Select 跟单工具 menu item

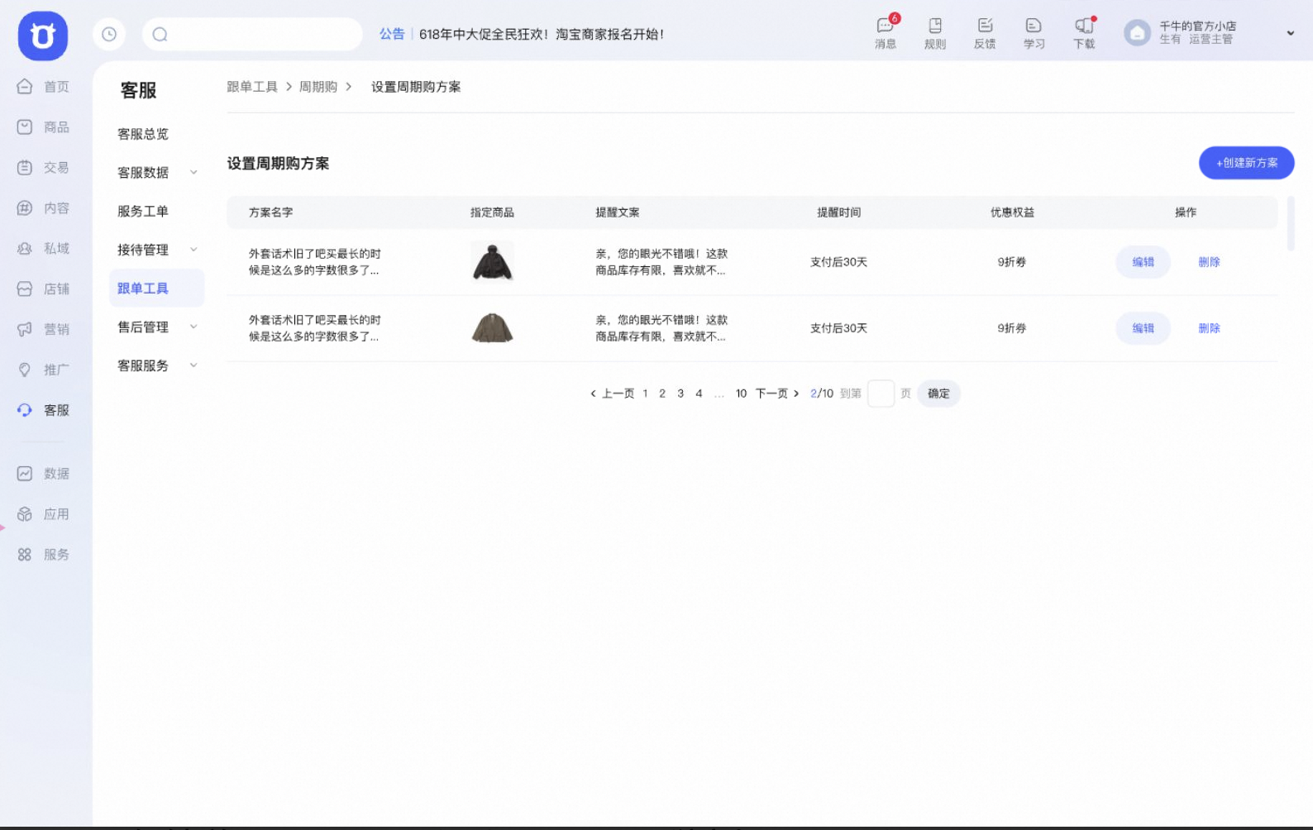156,288
